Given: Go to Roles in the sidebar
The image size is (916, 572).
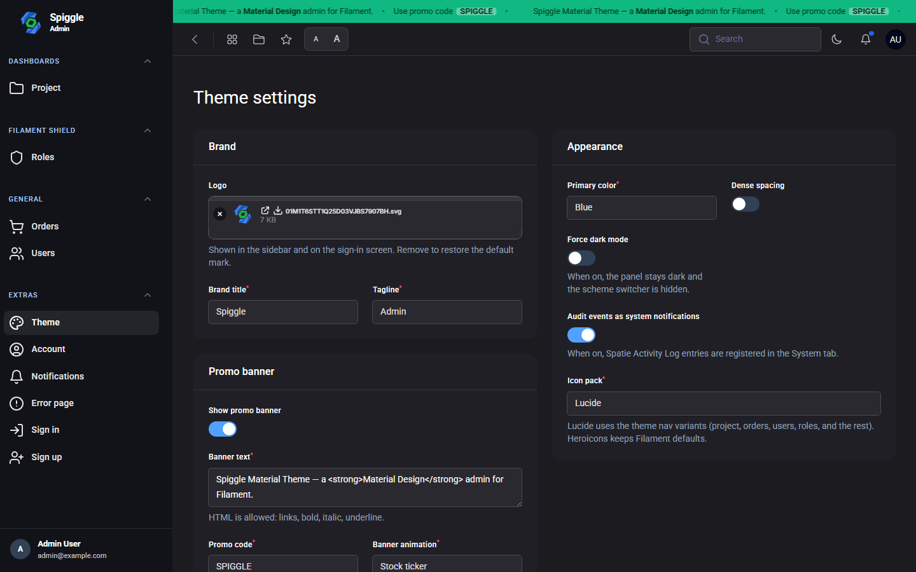Looking at the screenshot, I should [81, 157].
